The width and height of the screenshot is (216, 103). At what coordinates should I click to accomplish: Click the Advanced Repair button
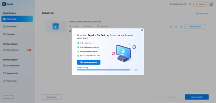coord(195,27)
